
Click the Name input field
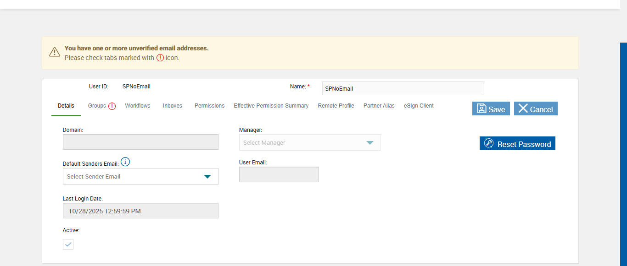click(403, 88)
